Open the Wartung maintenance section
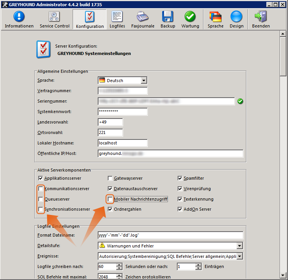The height and width of the screenshot is (280, 288). [190, 19]
